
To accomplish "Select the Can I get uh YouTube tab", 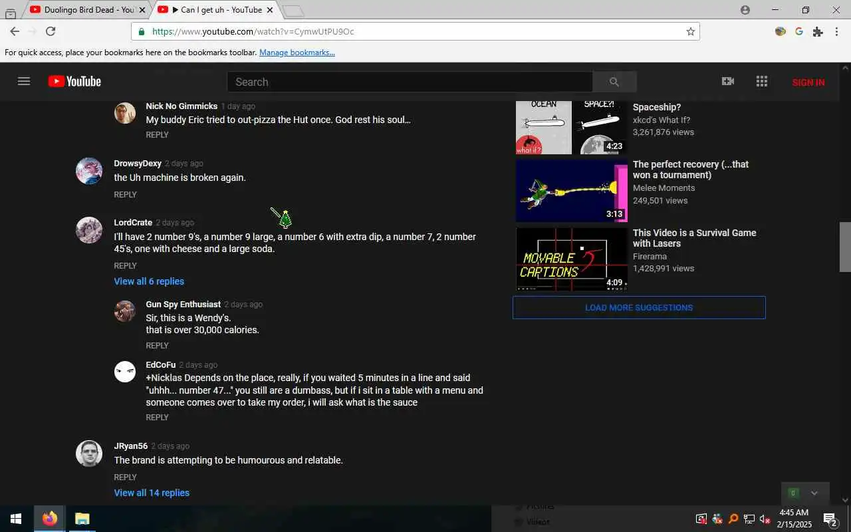I will pyautogui.click(x=217, y=10).
